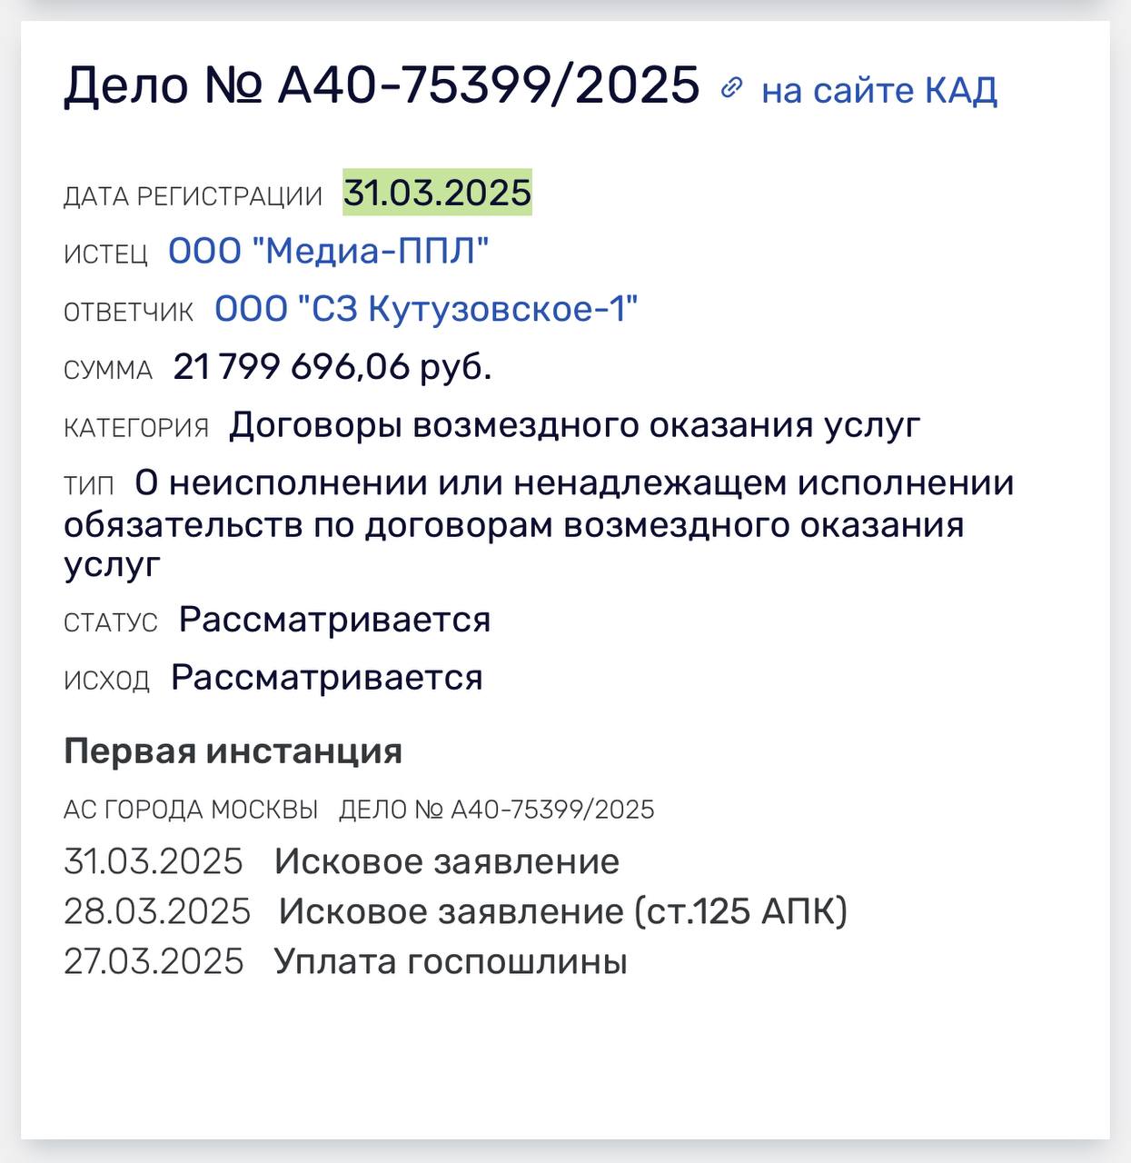Image resolution: width=1131 pixels, height=1163 pixels.
Task: Click small ДЕЛО № А40-75399/2025 under Первая инстанция
Action: (x=497, y=810)
